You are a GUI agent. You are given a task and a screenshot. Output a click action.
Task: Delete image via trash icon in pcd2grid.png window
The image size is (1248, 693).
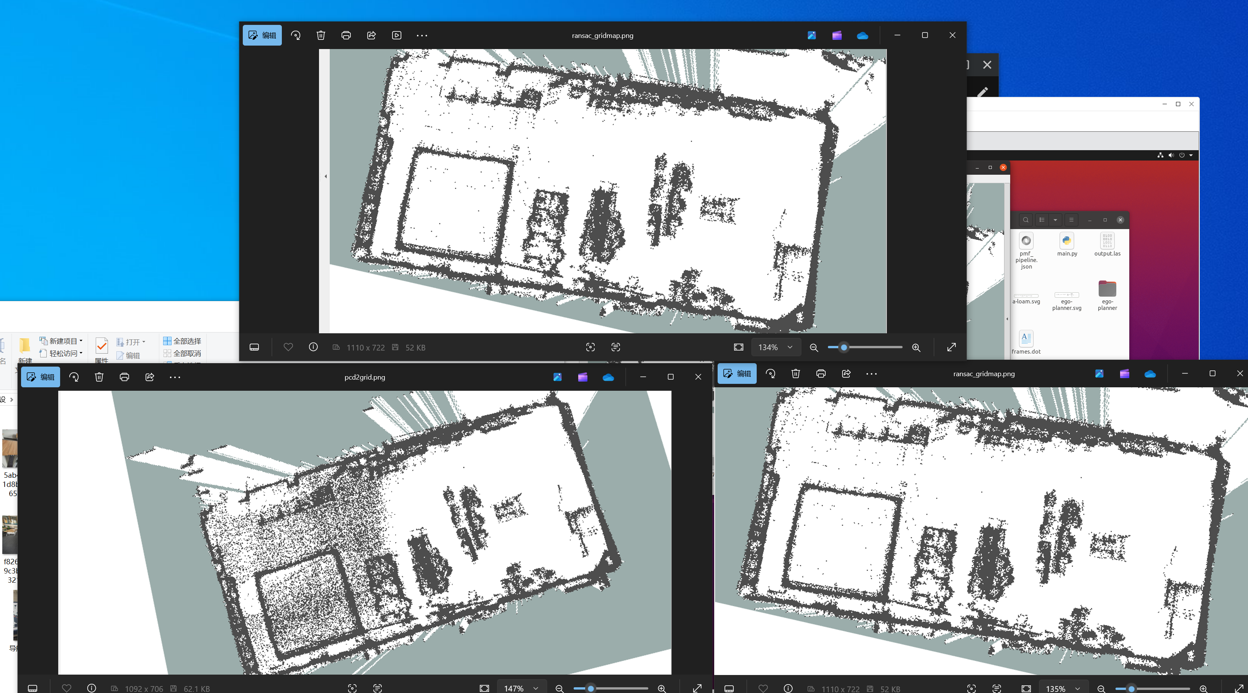tap(99, 377)
